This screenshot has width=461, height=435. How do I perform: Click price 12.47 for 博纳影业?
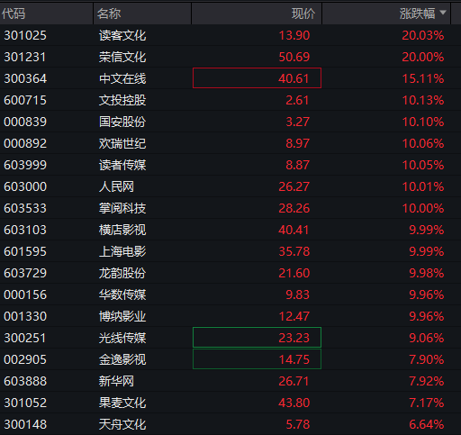294,316
